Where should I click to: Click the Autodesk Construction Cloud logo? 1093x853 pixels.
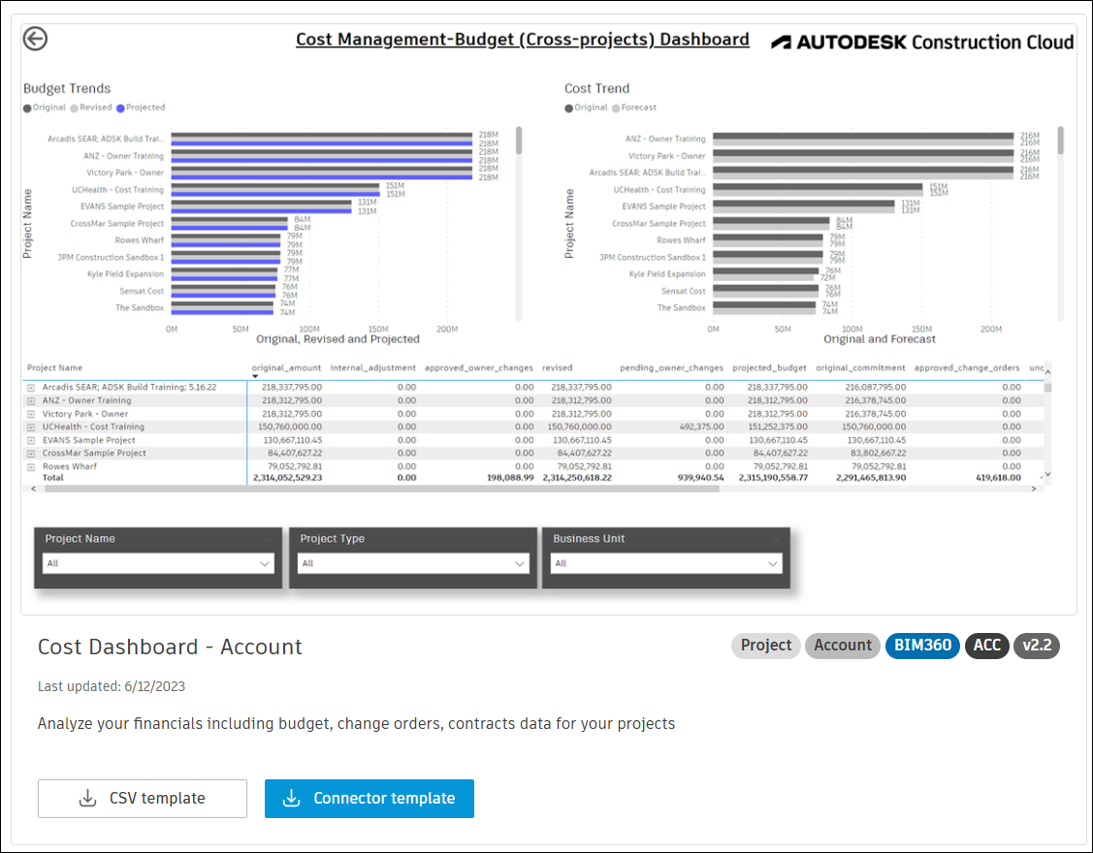point(922,43)
